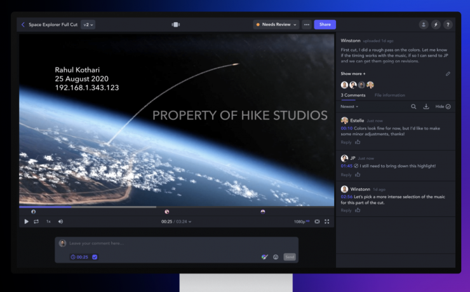Select the 3 Comments tab
The width and height of the screenshot is (470, 292).
(x=353, y=95)
